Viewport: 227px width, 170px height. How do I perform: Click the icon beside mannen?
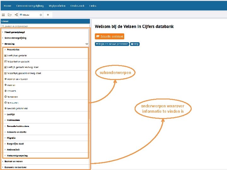tap(5, 85)
